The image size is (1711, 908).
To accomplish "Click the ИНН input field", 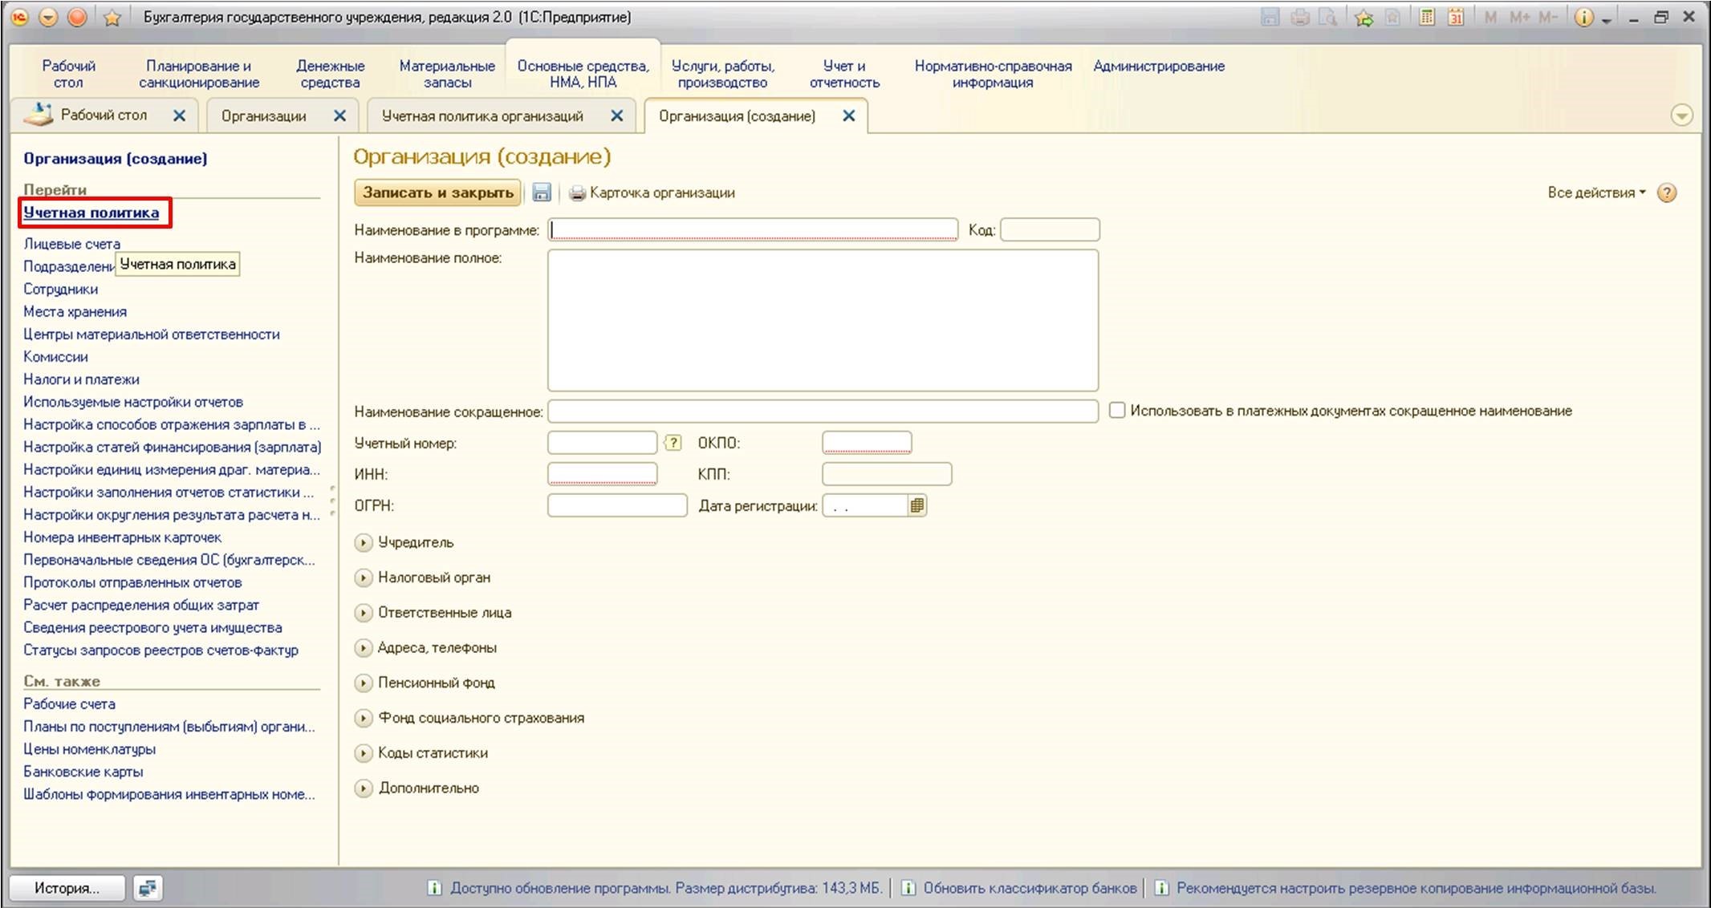I will click(602, 474).
